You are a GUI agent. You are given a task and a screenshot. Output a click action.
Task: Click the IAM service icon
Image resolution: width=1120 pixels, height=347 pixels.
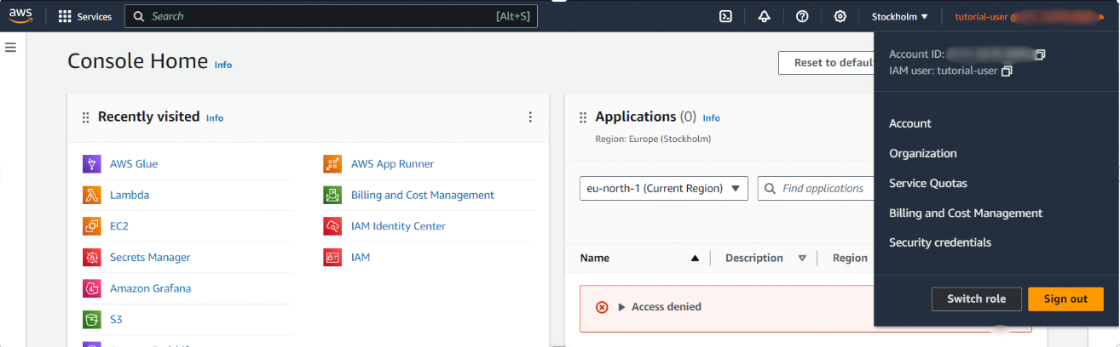332,257
